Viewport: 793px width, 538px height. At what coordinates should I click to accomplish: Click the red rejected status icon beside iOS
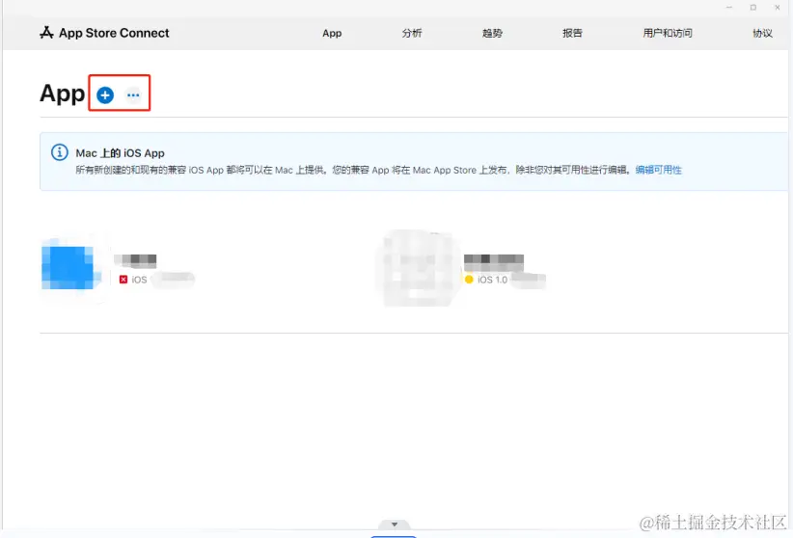pyautogui.click(x=123, y=279)
